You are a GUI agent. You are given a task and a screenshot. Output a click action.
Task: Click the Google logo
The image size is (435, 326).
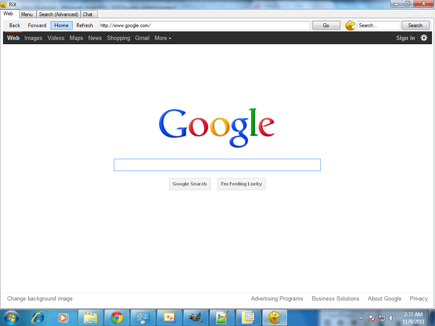217,128
